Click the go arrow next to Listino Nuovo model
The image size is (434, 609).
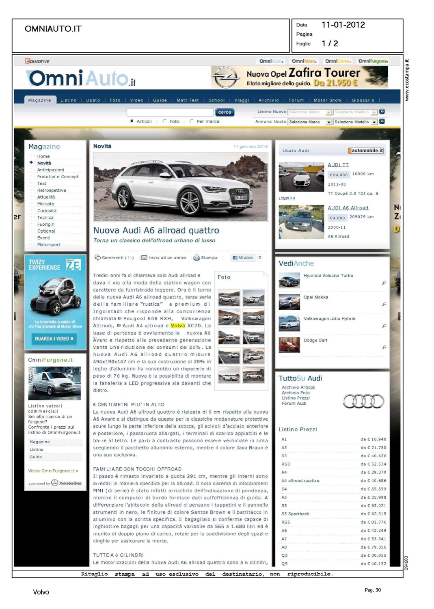coord(382,112)
